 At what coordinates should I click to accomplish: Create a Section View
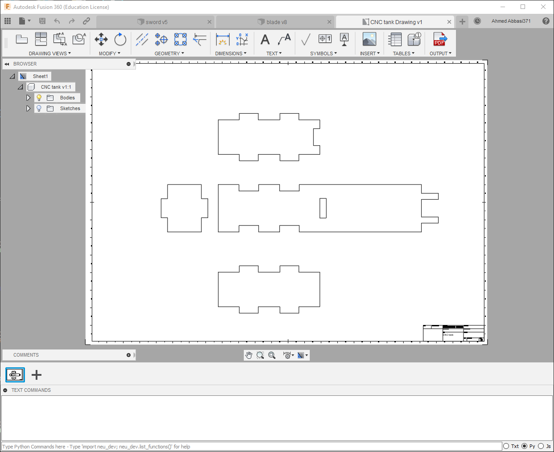pos(60,39)
